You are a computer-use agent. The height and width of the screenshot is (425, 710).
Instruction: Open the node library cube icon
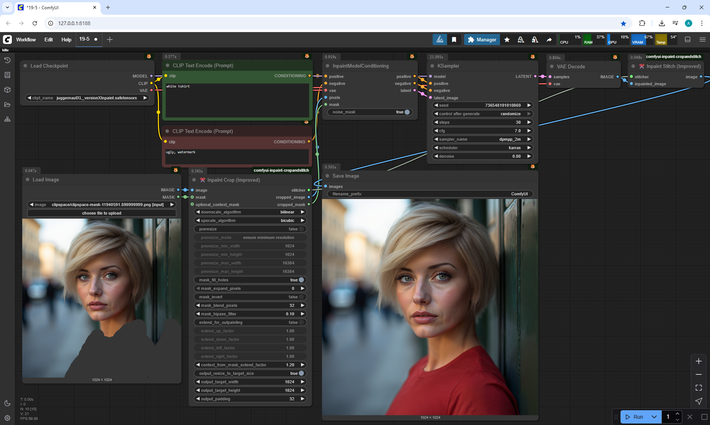click(7, 90)
